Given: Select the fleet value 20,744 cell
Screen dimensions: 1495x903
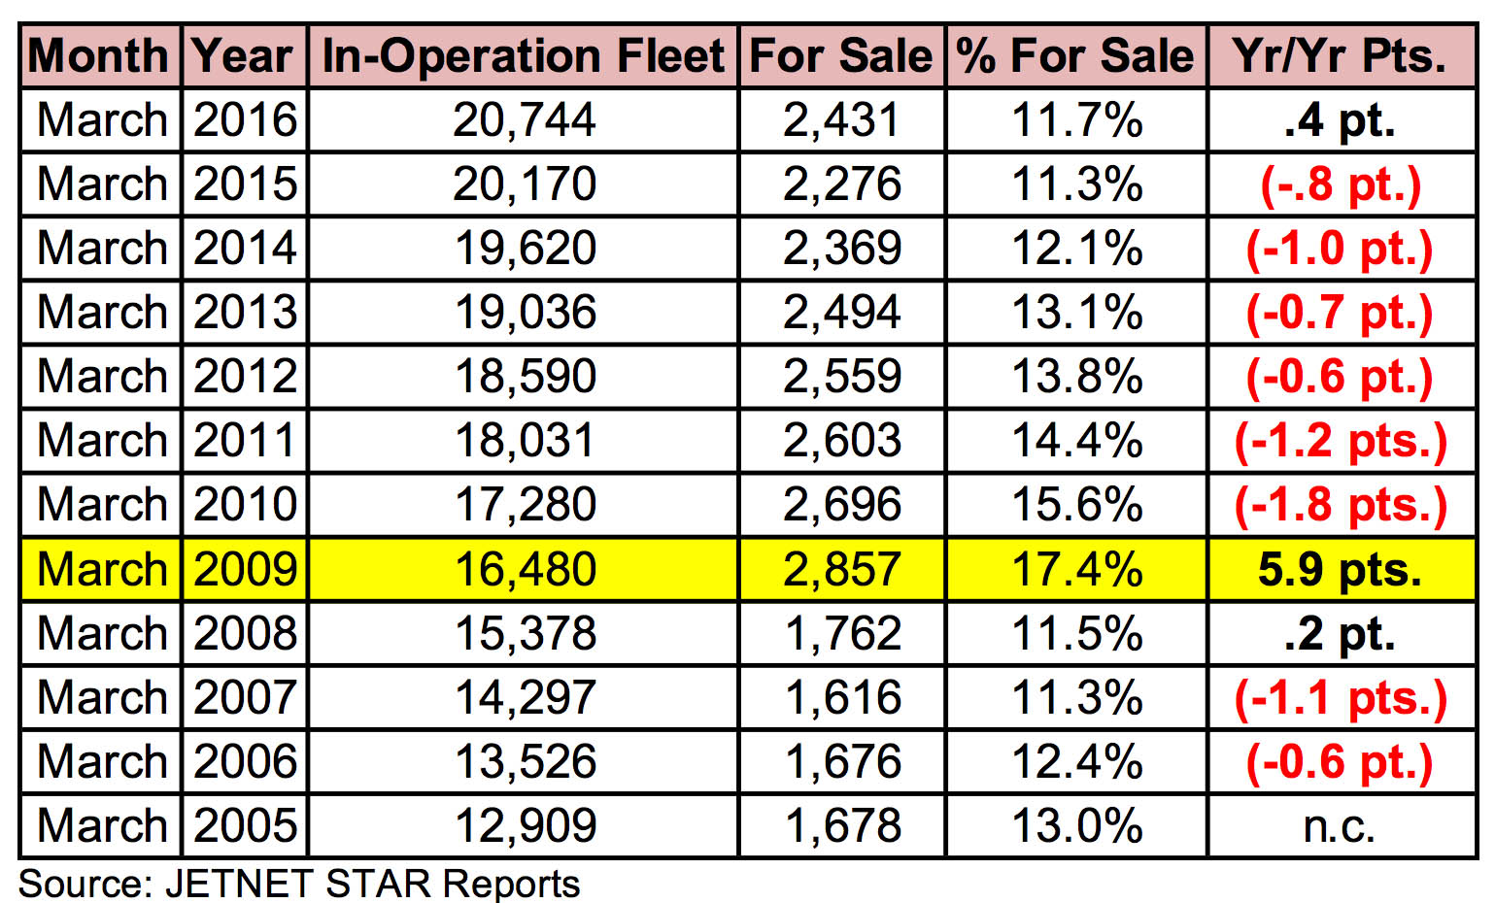Looking at the screenshot, I should coord(524,120).
